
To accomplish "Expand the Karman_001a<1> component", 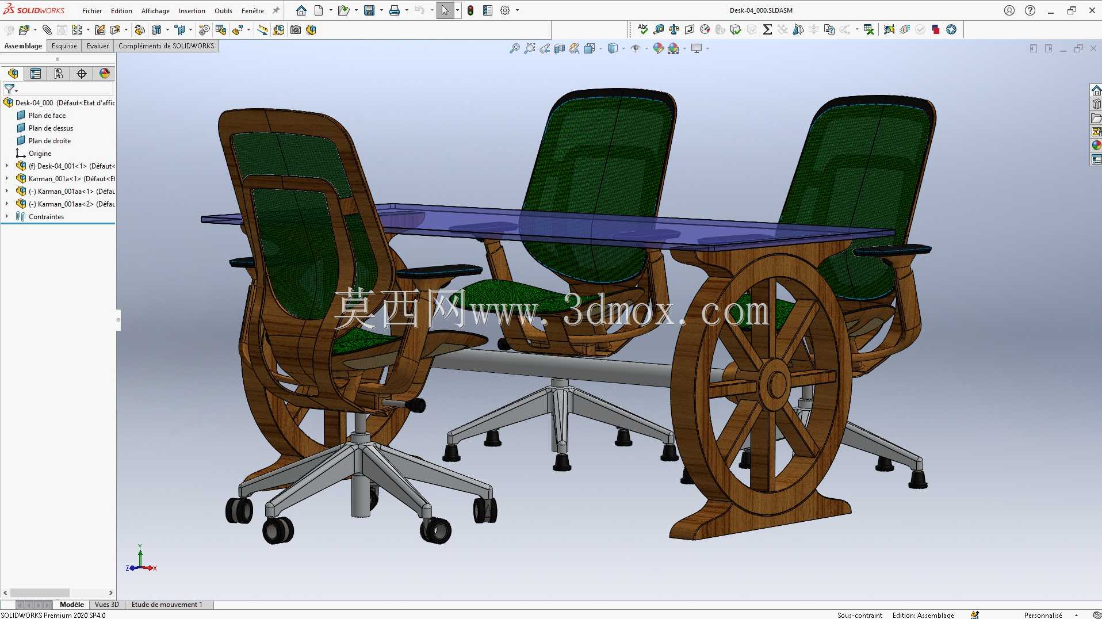I will [7, 179].
